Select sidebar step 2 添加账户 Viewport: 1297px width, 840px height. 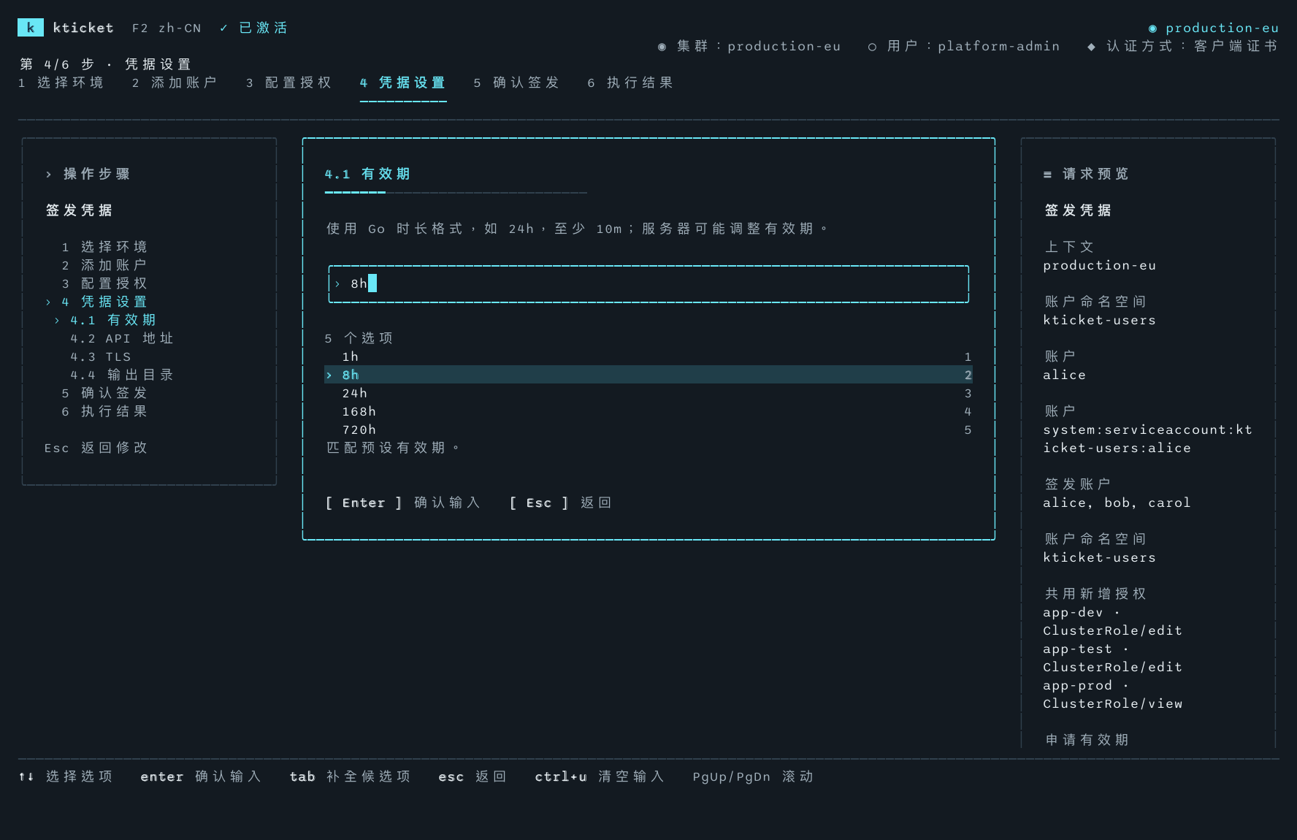click(104, 265)
